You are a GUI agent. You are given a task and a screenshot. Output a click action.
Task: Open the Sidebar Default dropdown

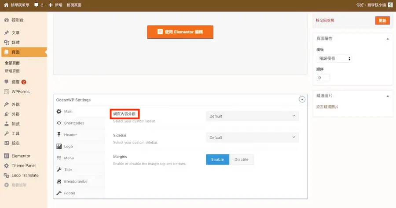click(252, 137)
